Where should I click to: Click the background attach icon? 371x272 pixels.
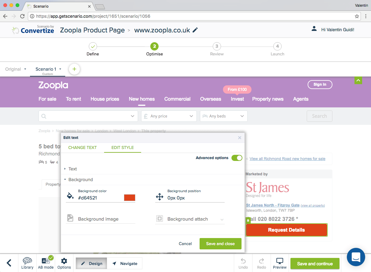159,218
